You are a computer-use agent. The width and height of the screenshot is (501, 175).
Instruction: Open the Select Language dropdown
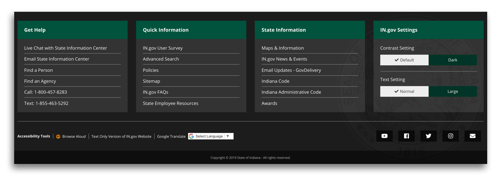(x=211, y=136)
